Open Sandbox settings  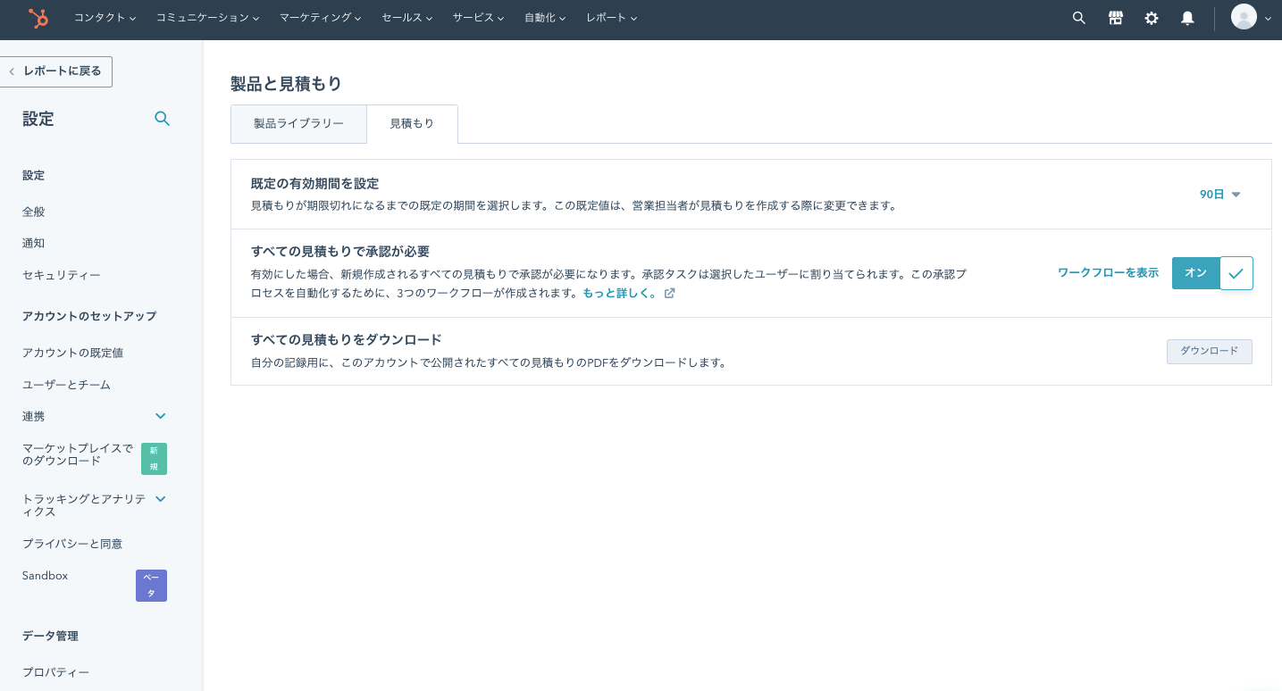[46, 576]
